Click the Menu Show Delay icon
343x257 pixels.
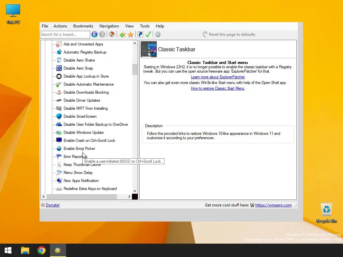click(59, 173)
